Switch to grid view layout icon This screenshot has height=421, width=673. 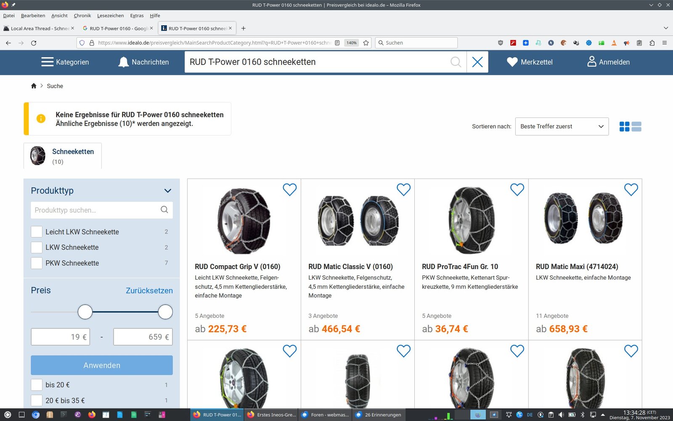(624, 126)
